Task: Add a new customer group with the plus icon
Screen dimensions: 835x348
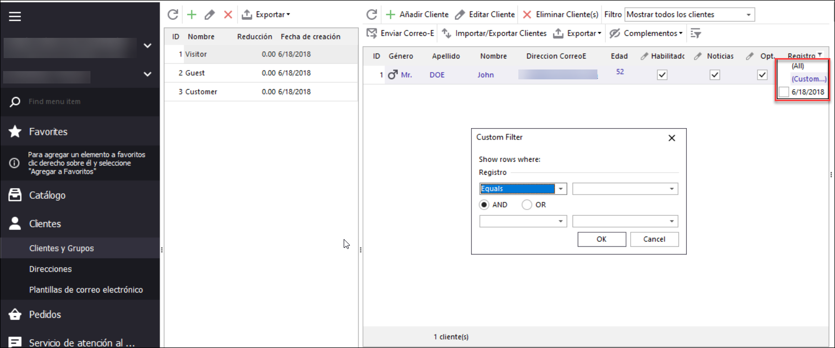Action: 192,15
